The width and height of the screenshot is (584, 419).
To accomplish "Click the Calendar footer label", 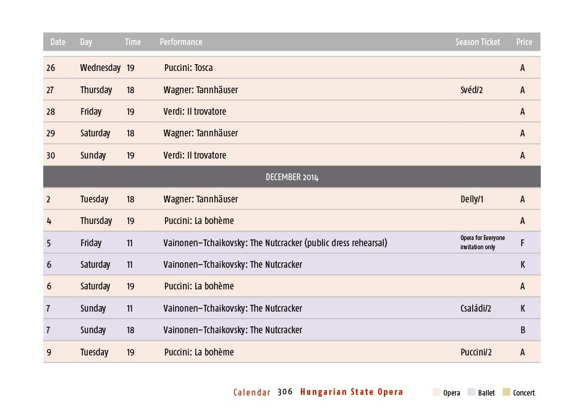I will pyautogui.click(x=252, y=392).
